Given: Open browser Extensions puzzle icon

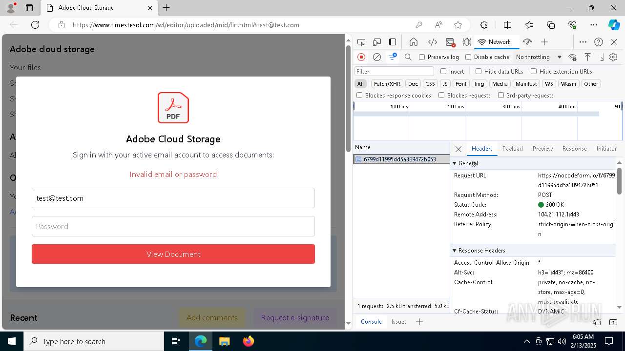Looking at the screenshot, I should click(484, 25).
